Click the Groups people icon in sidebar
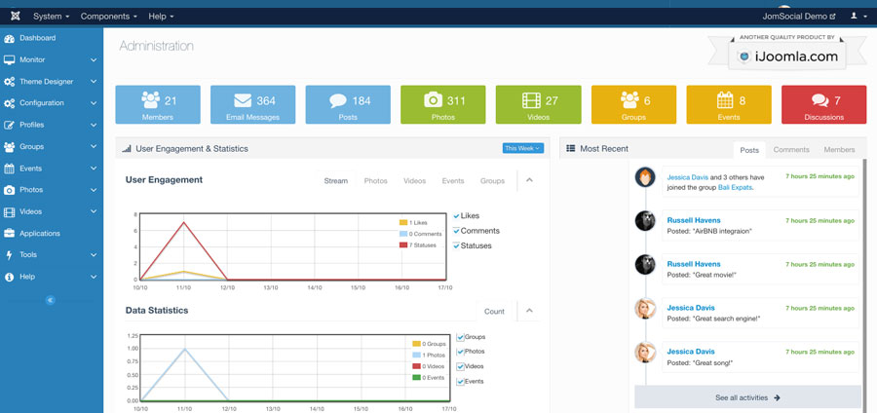Image resolution: width=877 pixels, height=413 pixels. tap(9, 147)
